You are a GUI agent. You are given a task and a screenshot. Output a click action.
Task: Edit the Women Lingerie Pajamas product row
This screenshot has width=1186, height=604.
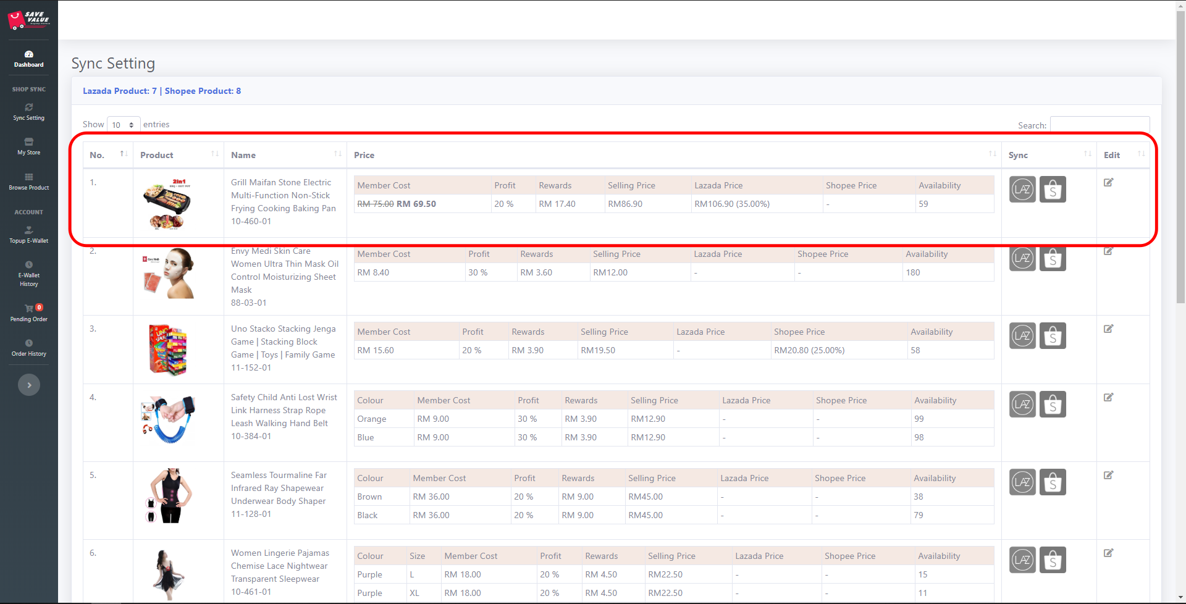tap(1108, 553)
